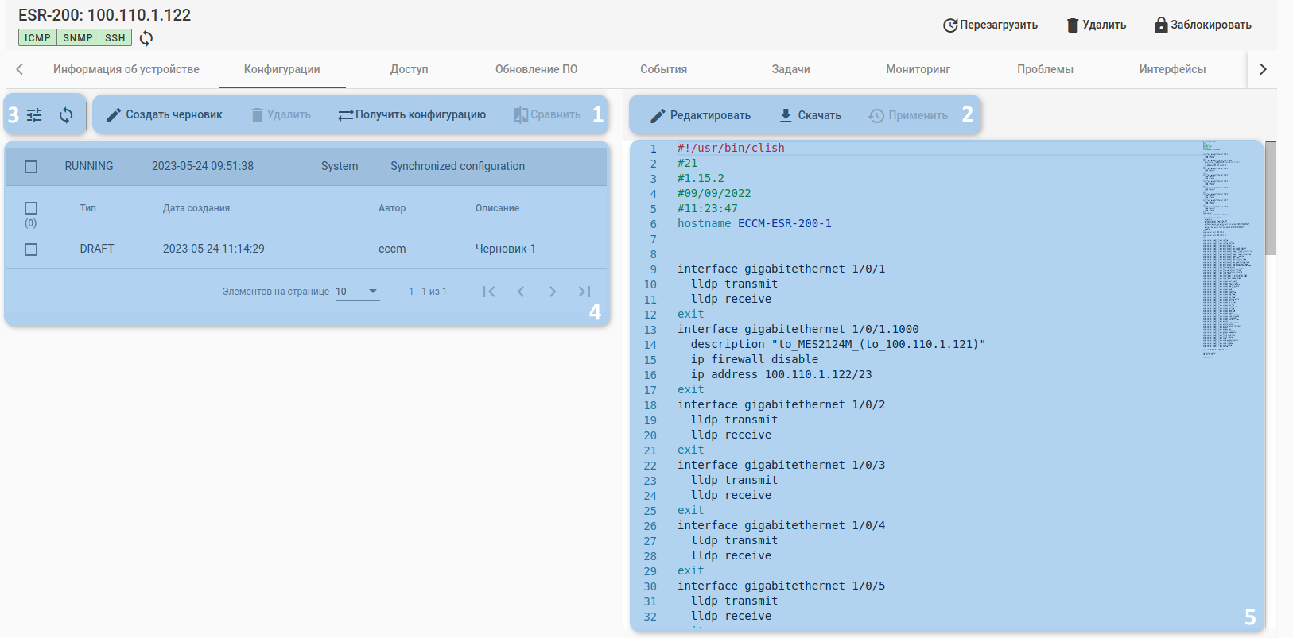Delete the device using top Удалить
This screenshot has width=1293, height=638.
(1096, 25)
